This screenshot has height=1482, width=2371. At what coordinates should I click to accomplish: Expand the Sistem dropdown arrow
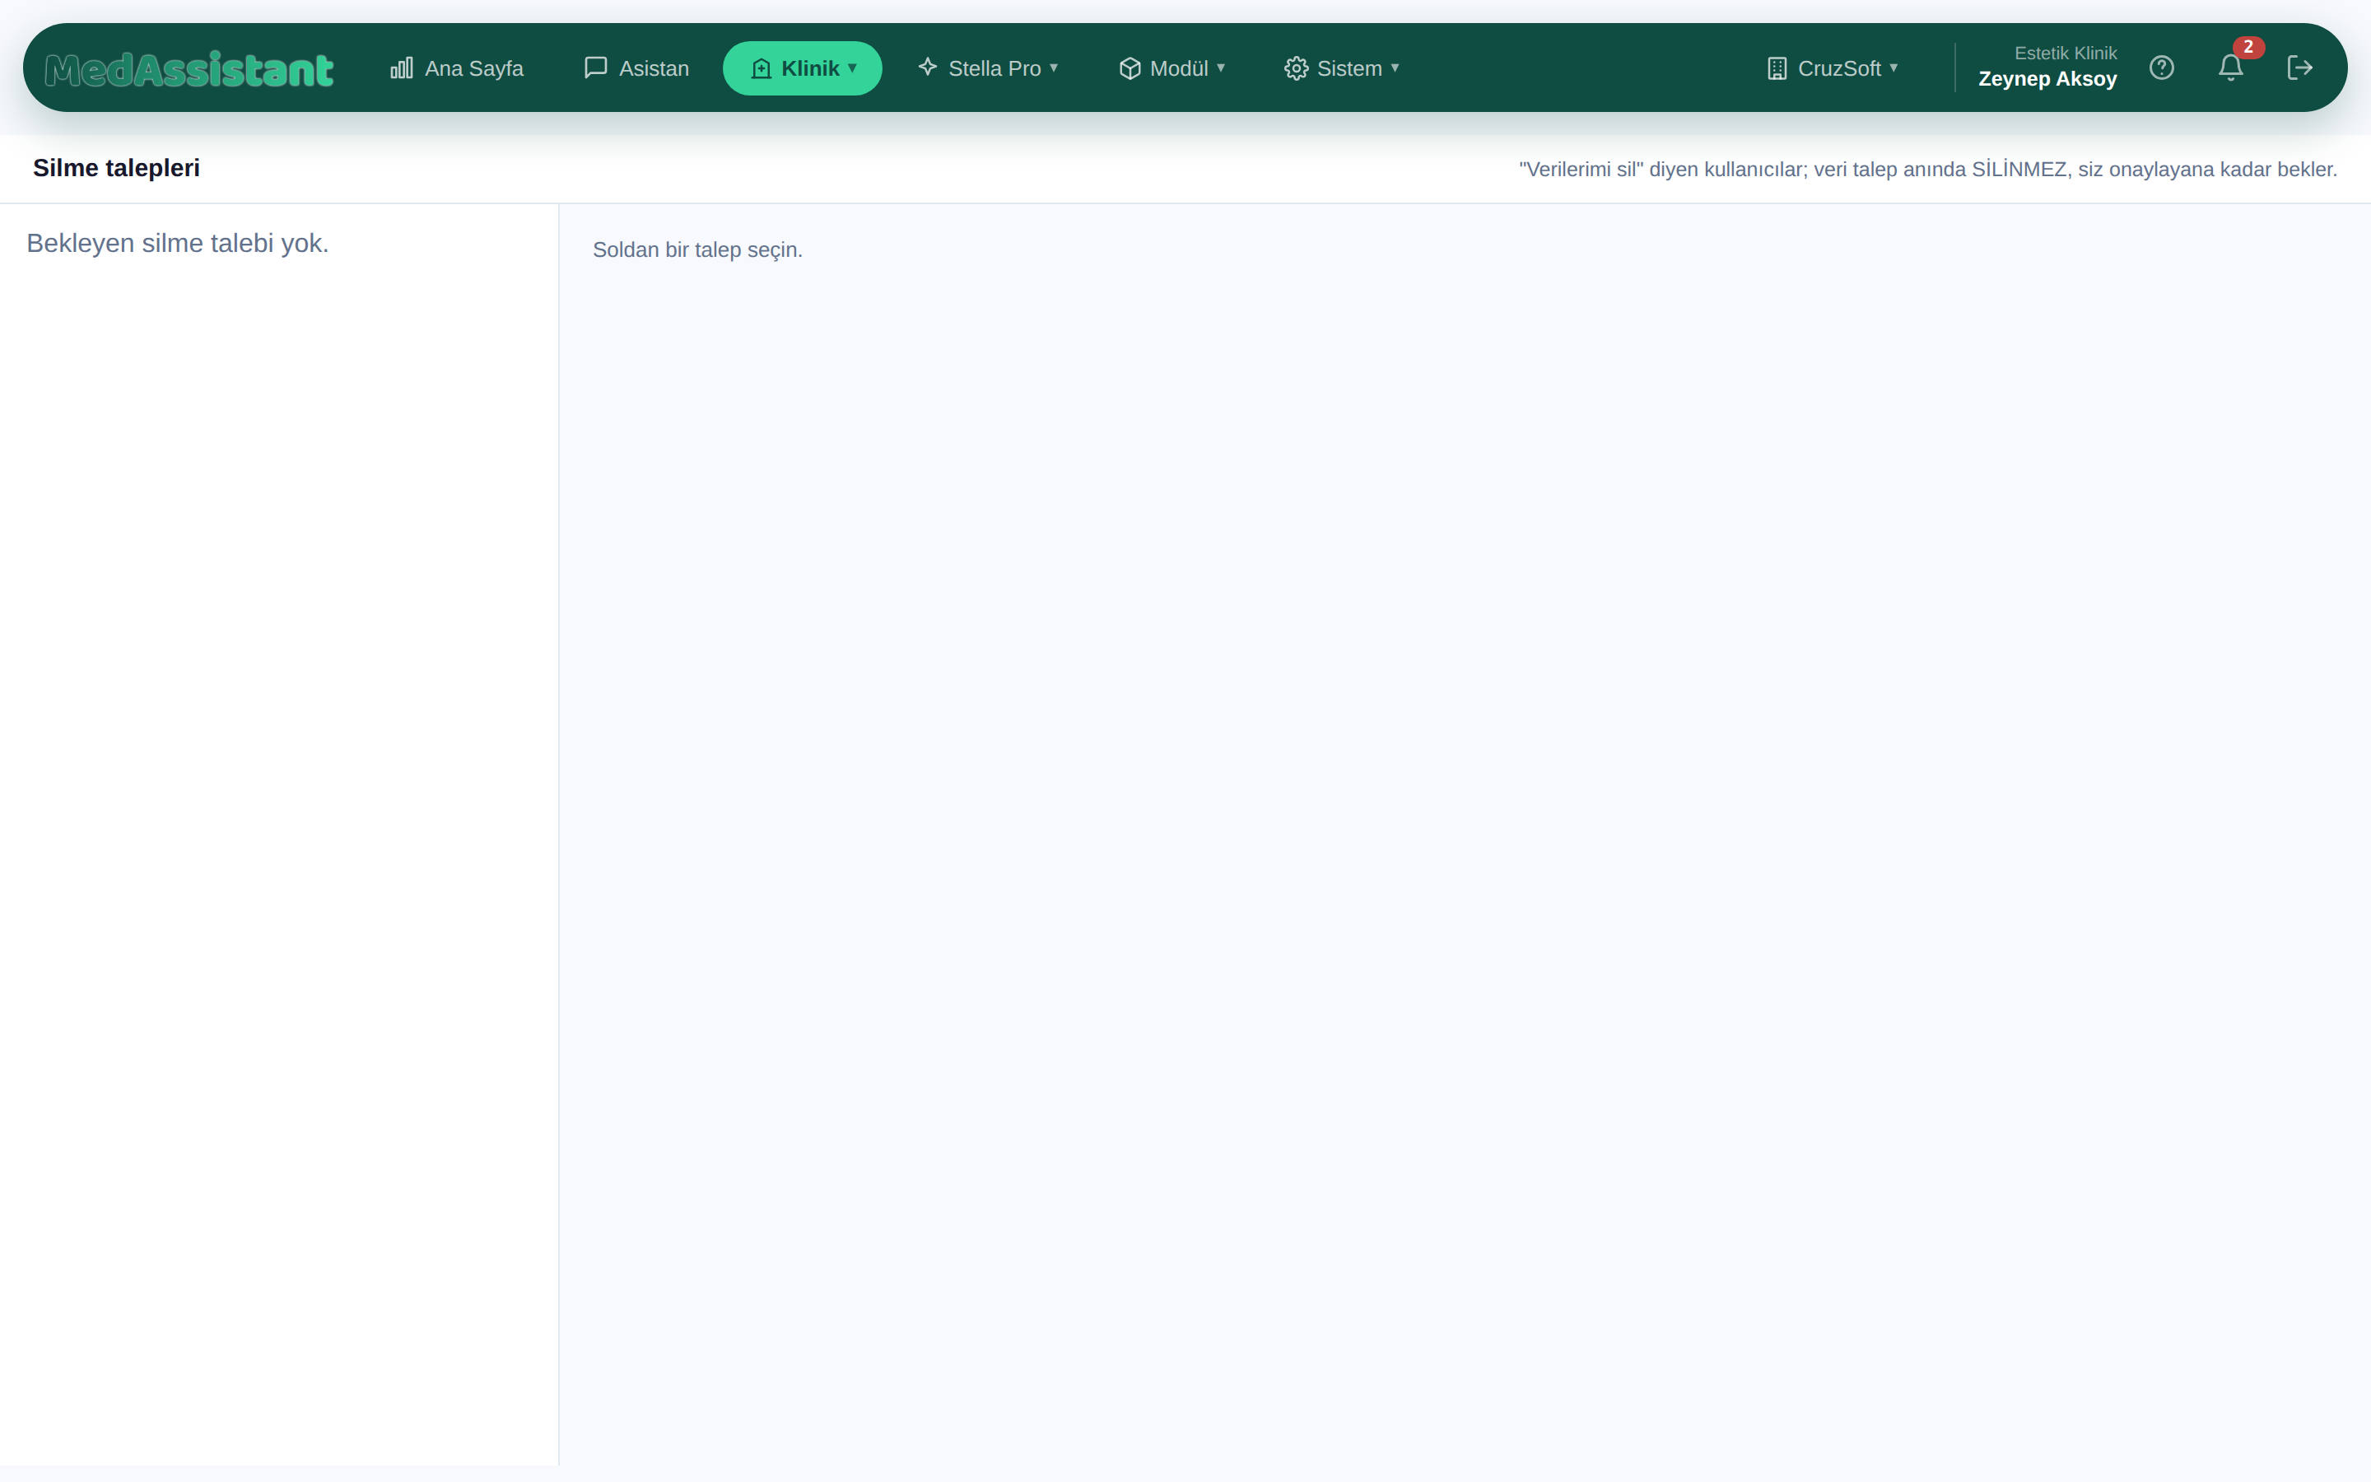click(1395, 68)
